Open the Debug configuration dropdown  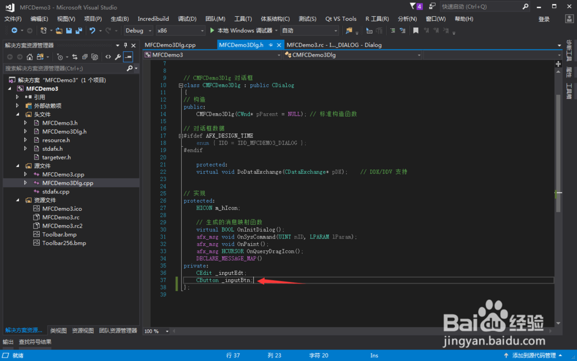pos(138,31)
